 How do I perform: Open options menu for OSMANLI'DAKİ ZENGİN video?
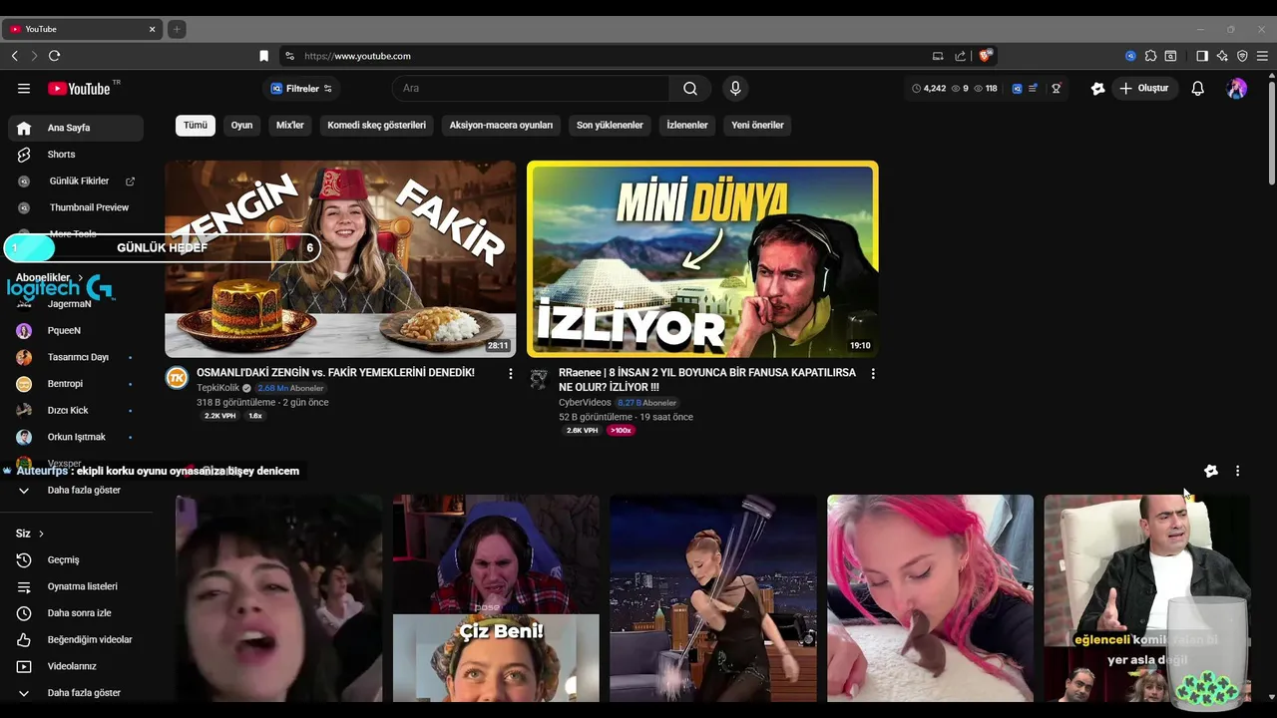pos(511,374)
